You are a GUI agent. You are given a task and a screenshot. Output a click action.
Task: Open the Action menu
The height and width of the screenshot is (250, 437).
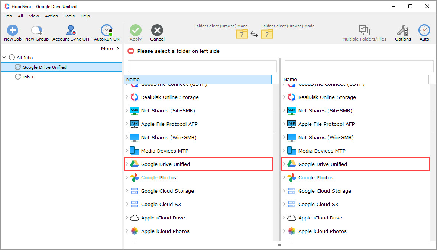[x=52, y=16]
